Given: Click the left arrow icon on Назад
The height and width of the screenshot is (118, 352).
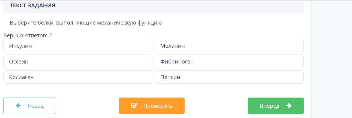Looking at the screenshot, I should pos(19,106).
